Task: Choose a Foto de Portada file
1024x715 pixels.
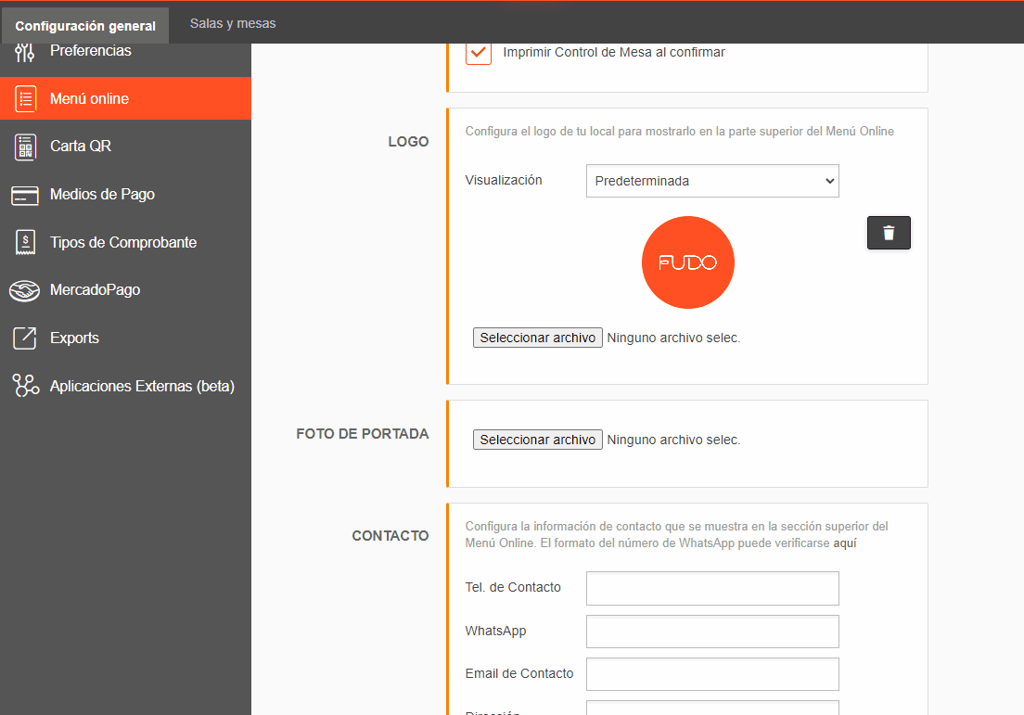Action: (537, 440)
